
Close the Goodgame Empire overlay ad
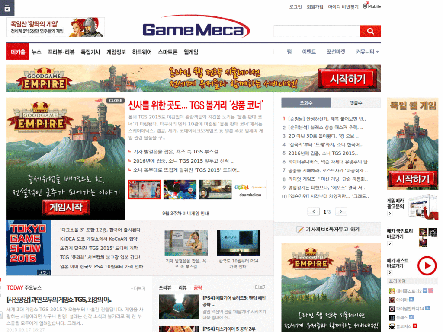pos(115,100)
